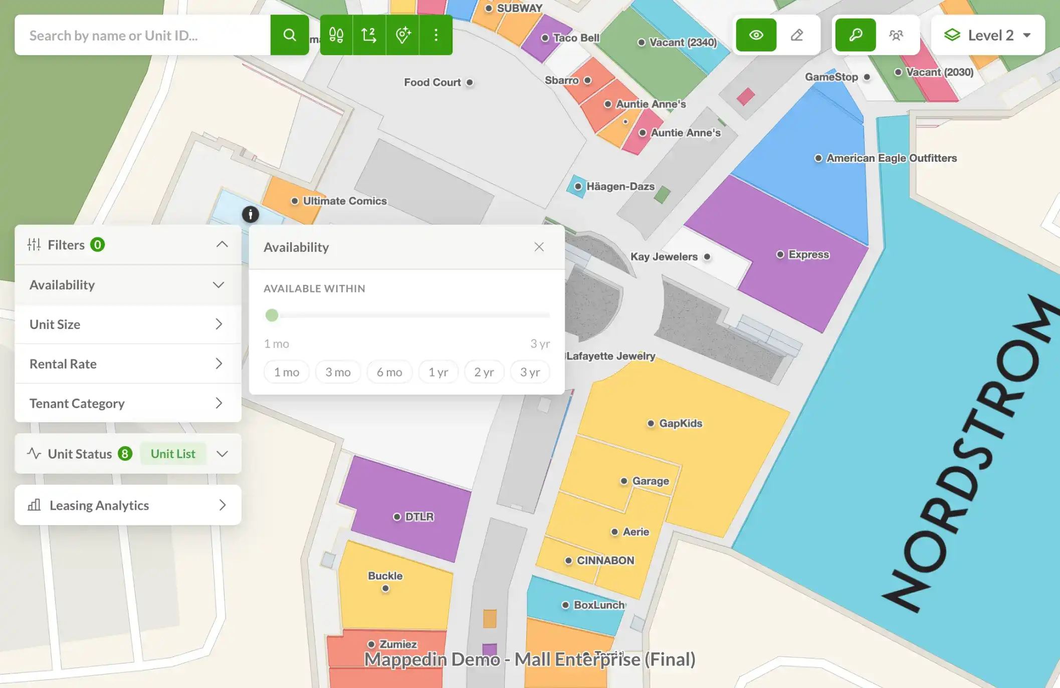The image size is (1060, 688).
Task: Close the Availability popup
Action: coord(539,247)
